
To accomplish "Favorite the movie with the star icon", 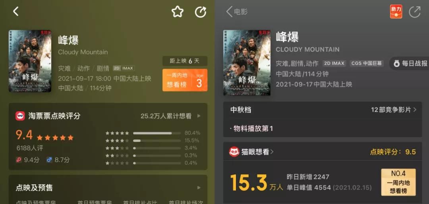I will 178,12.
